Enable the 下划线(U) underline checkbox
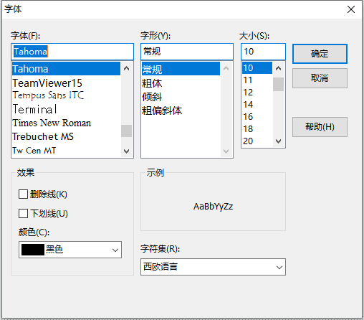The image size is (364, 320). pos(23,213)
